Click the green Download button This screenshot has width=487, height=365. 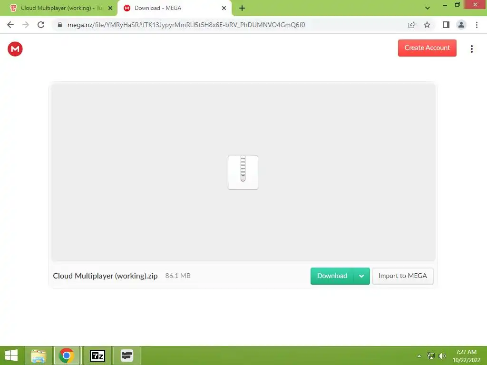pyautogui.click(x=331, y=276)
